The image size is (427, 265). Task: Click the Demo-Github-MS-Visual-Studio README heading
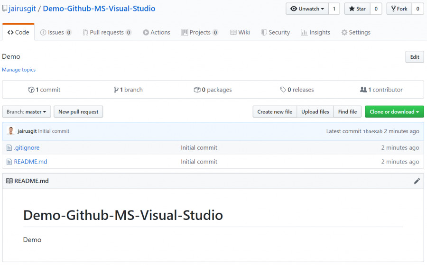tap(123, 215)
